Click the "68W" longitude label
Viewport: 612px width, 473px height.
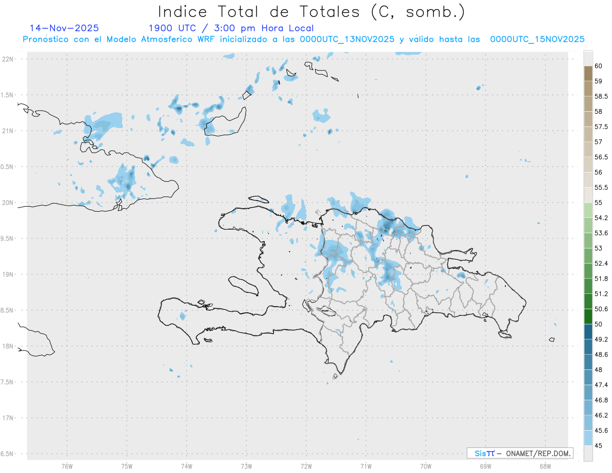[x=545, y=466]
